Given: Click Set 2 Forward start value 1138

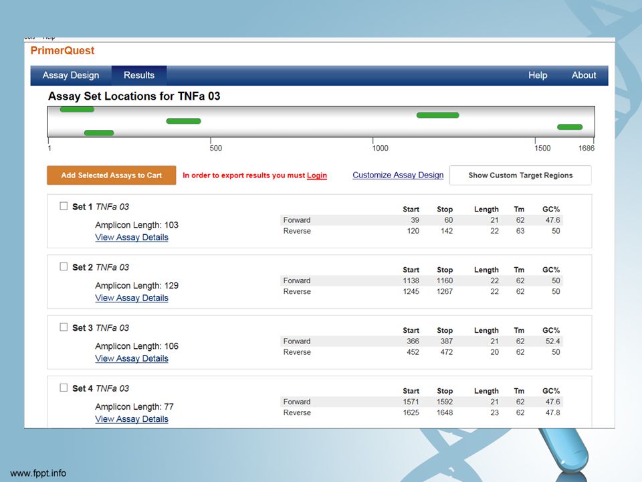Looking at the screenshot, I should click(x=411, y=280).
